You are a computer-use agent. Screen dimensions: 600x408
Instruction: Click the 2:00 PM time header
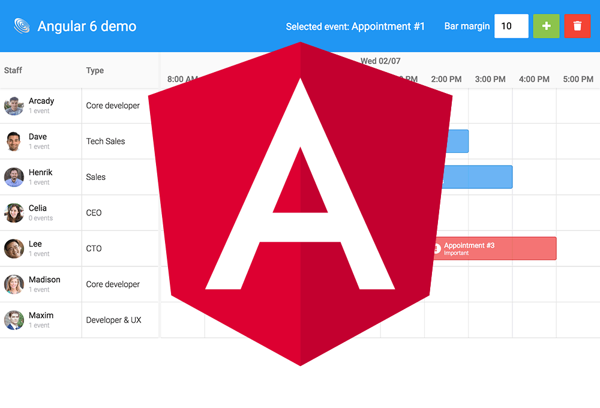[x=446, y=79]
